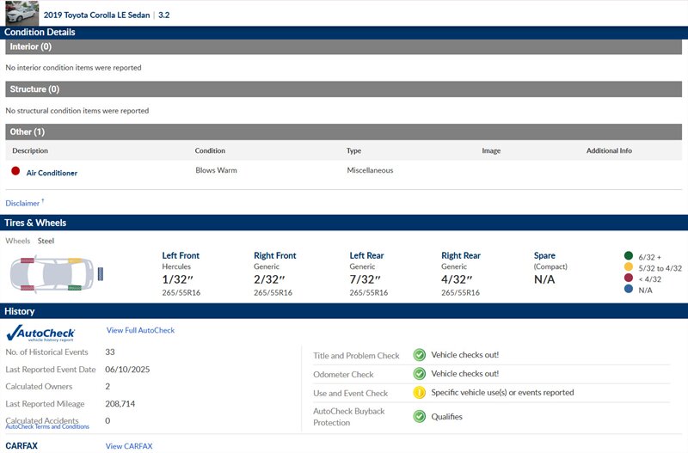This screenshot has width=688, height=453.
Task: Click the red Air Conditioner severity dot
Action: click(x=15, y=172)
